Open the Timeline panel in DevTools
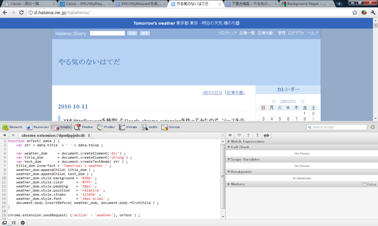 [x=84, y=127]
